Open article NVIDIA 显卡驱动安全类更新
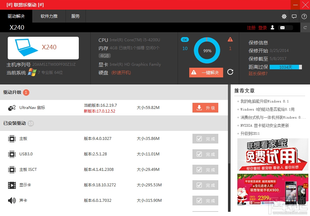The image size is (310, 216). point(264,126)
